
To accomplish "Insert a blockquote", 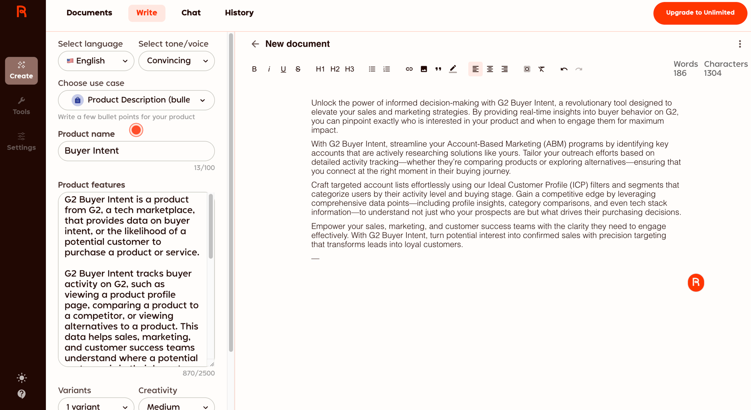I will pos(438,69).
